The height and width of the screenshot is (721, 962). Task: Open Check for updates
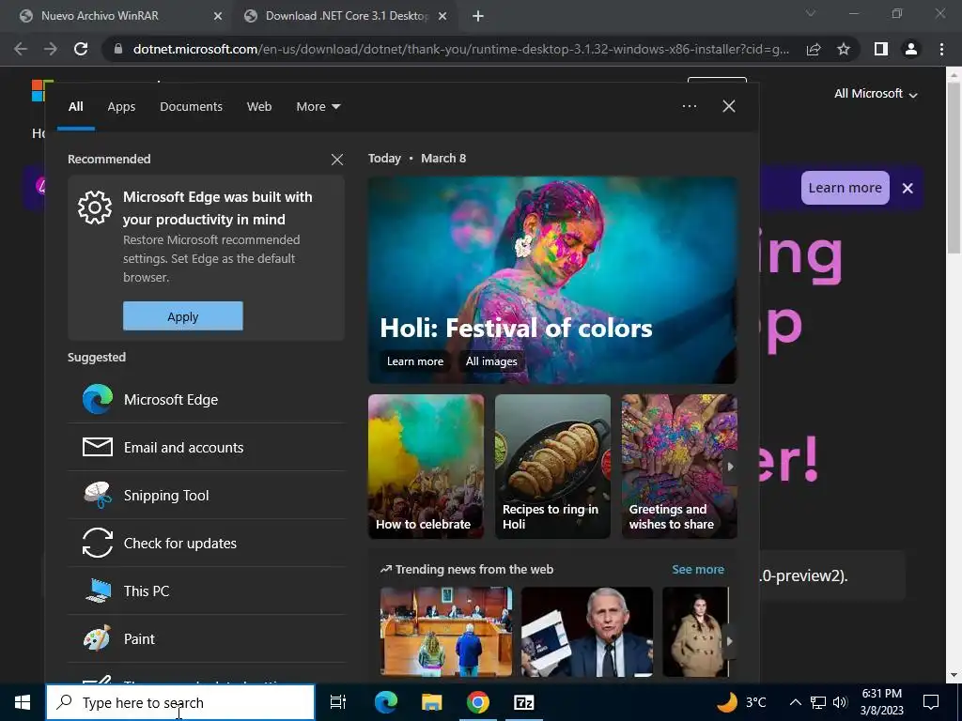pyautogui.click(x=206, y=544)
